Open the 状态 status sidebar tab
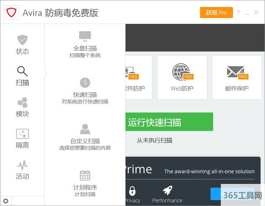The width and height of the screenshot is (265, 206). pyautogui.click(x=22, y=45)
